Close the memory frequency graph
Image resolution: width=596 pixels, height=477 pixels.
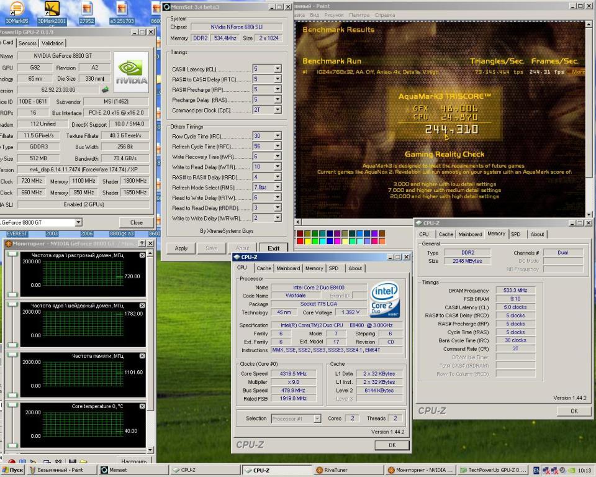click(x=142, y=356)
